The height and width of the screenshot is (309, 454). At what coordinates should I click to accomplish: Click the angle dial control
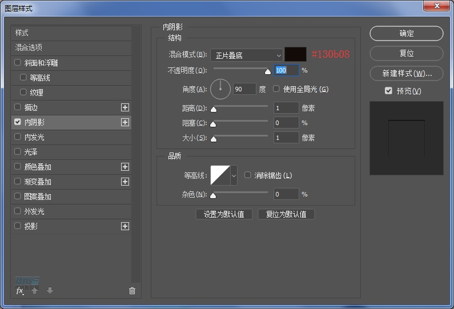click(x=220, y=89)
